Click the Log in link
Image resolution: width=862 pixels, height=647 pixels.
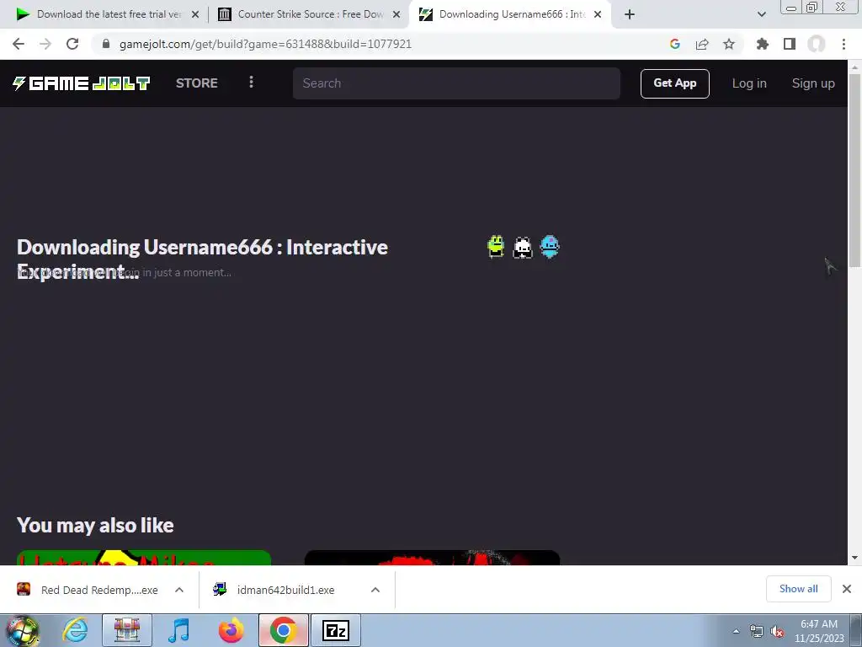click(748, 83)
